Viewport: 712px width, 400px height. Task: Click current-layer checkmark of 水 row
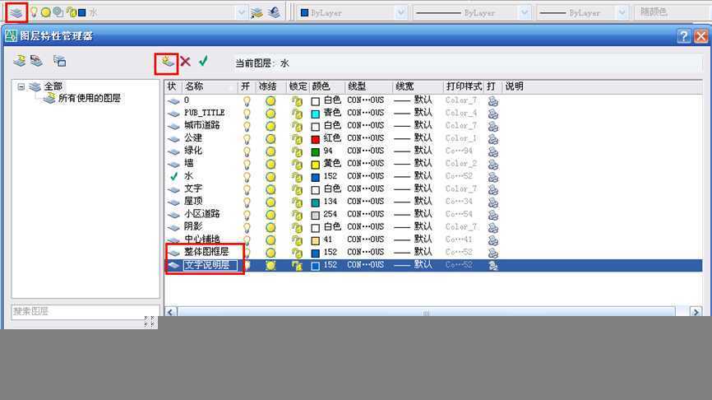click(173, 176)
